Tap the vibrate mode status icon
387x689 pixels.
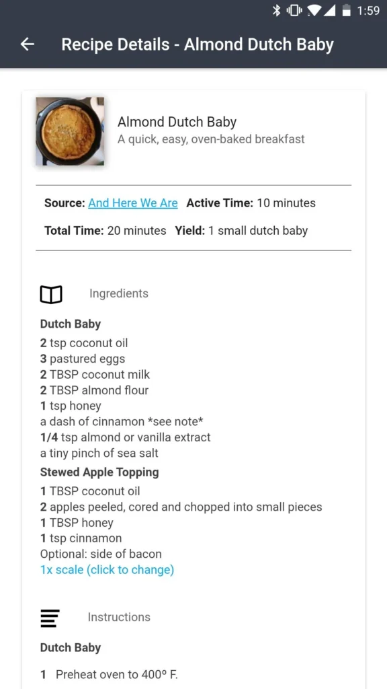point(294,11)
